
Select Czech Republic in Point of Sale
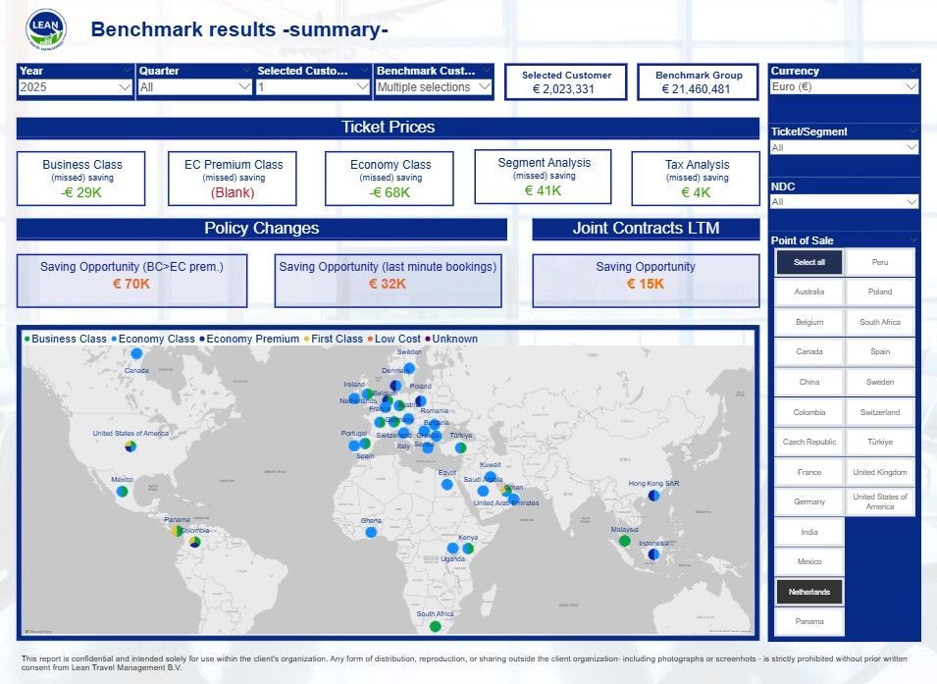809,442
